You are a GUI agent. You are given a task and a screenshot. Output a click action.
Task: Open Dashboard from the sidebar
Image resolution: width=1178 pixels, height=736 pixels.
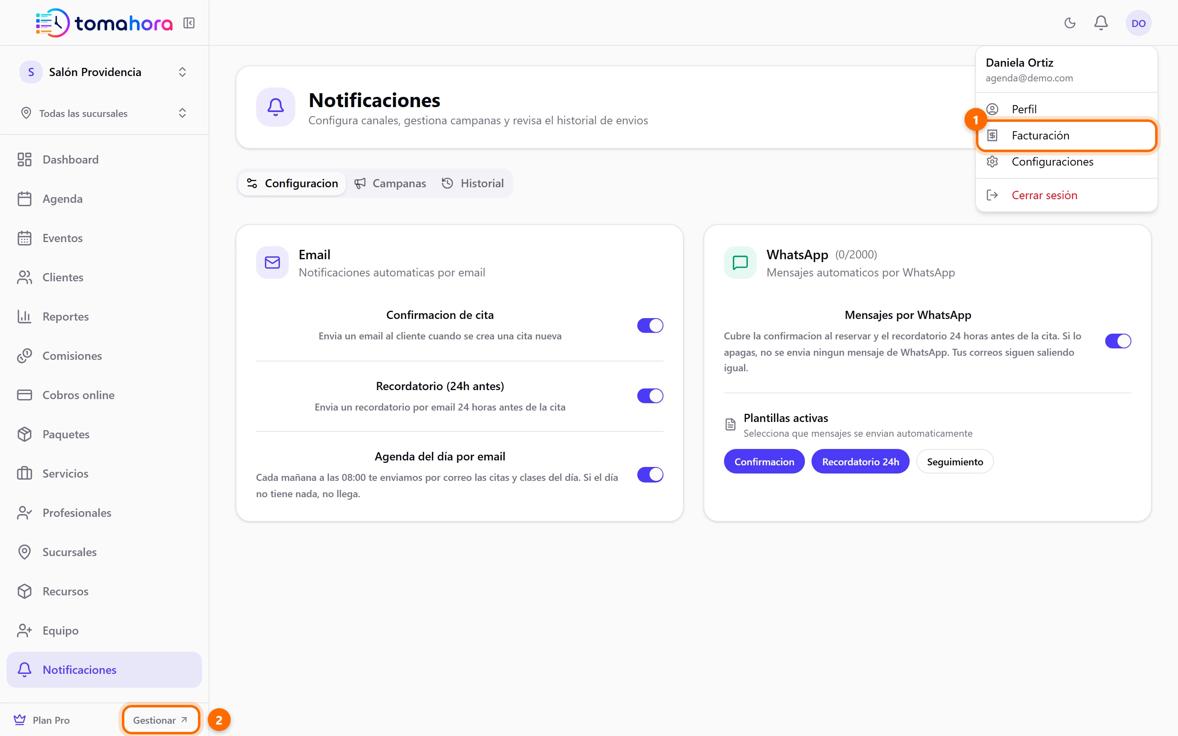tap(104, 159)
